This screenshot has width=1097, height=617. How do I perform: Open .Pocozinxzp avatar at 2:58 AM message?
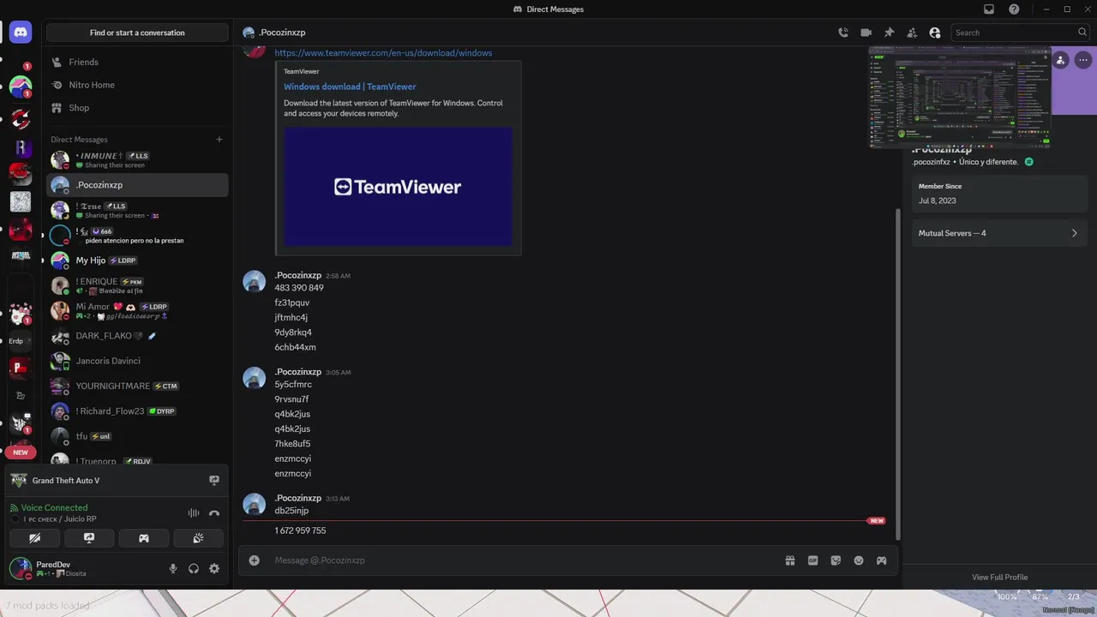[254, 281]
